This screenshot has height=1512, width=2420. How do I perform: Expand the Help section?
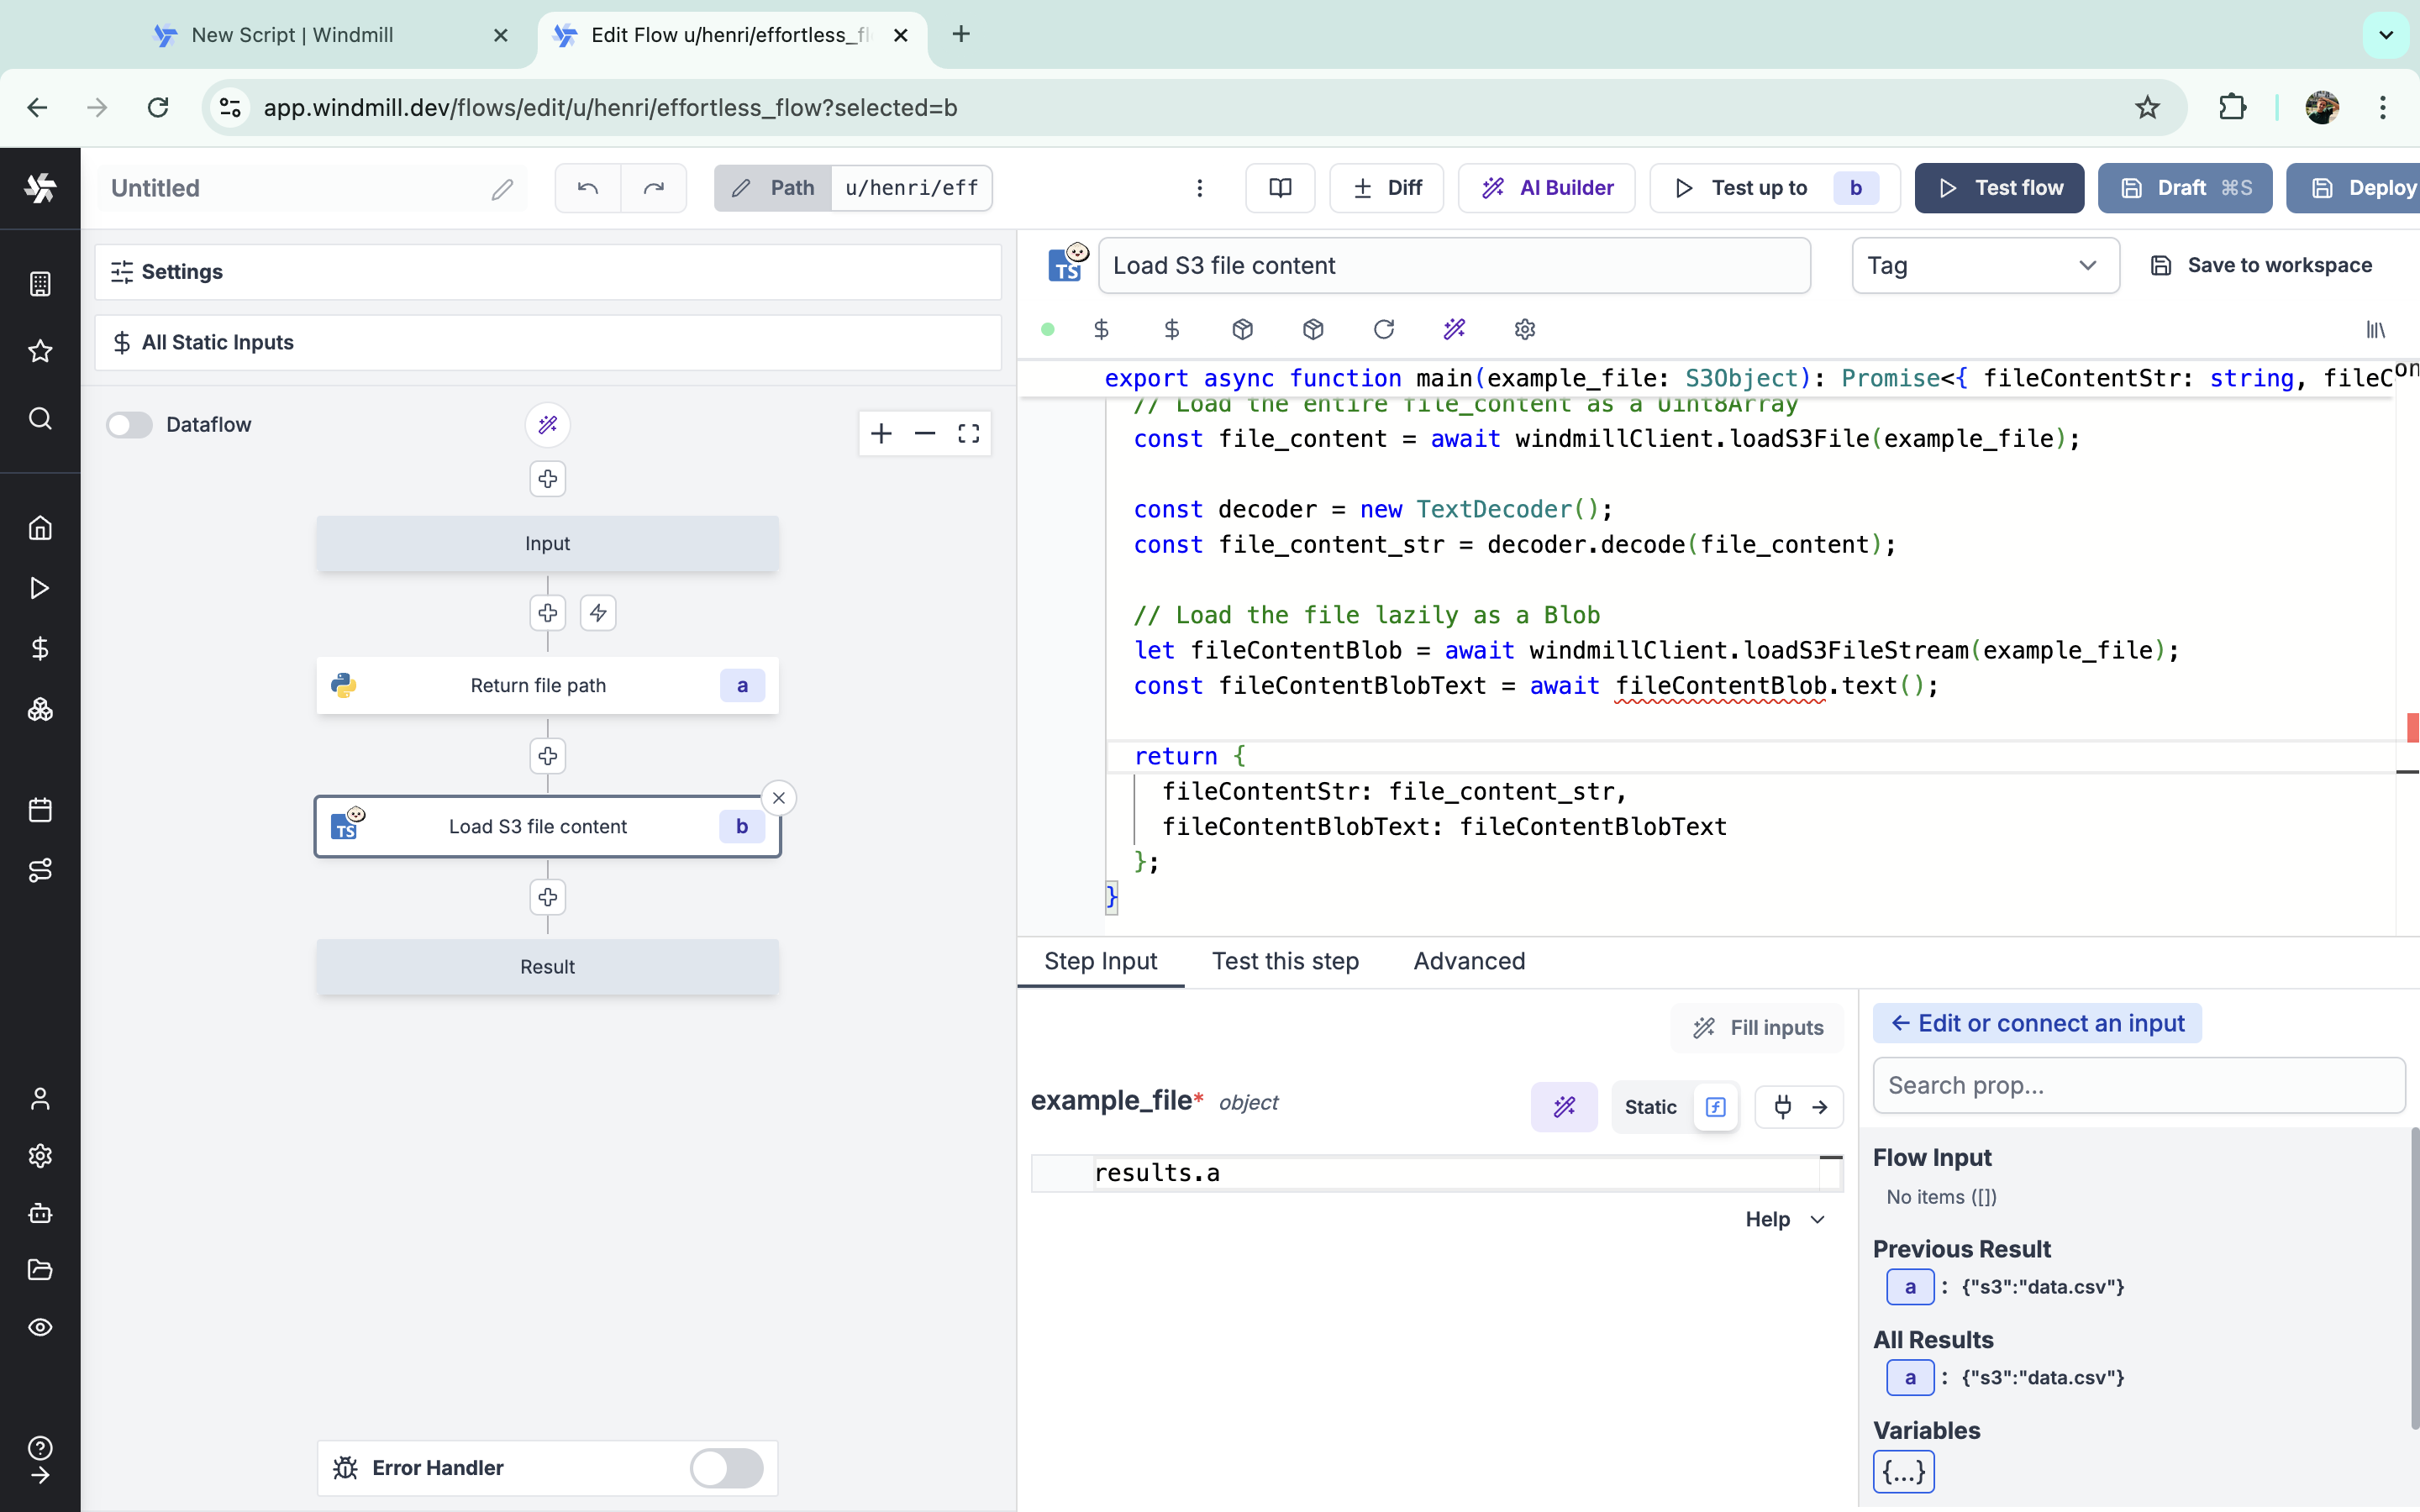pyautogui.click(x=1783, y=1219)
